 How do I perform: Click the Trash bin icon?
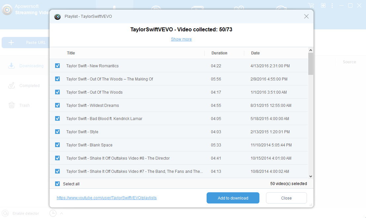(x=12, y=106)
